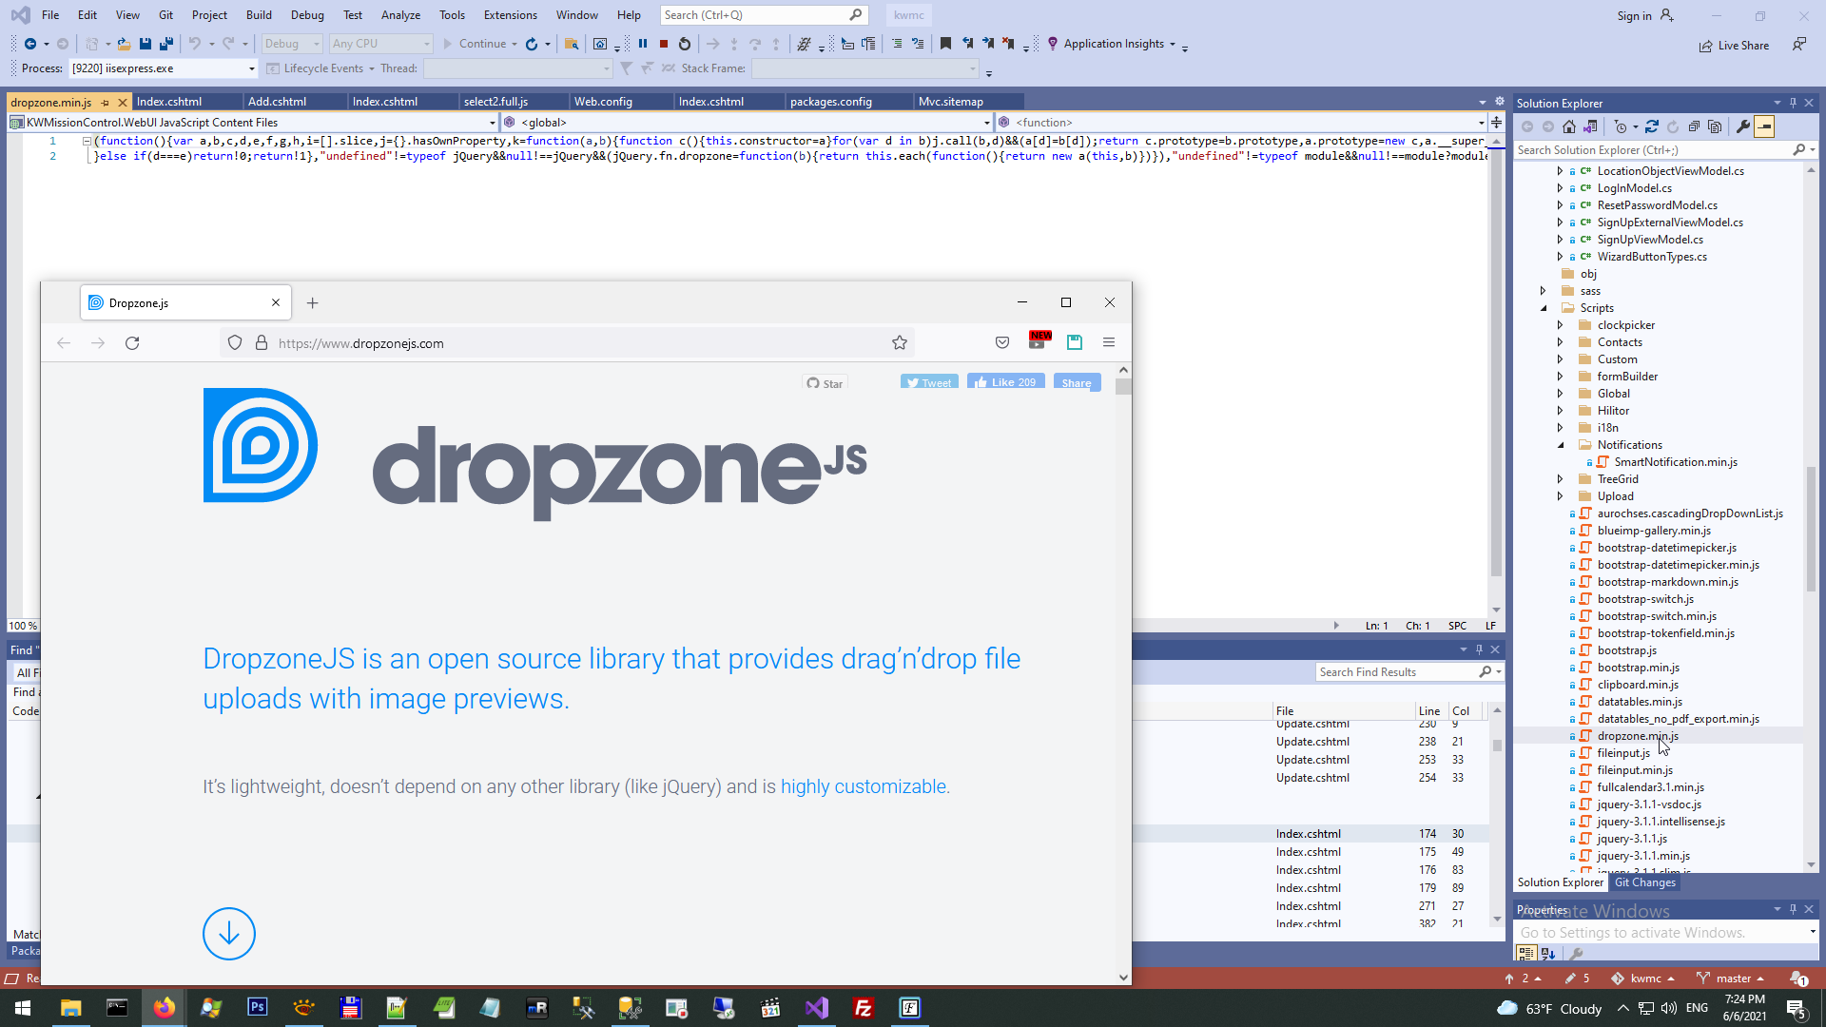Restart the debug session icon
This screenshot has height=1027, width=1826.
(685, 44)
